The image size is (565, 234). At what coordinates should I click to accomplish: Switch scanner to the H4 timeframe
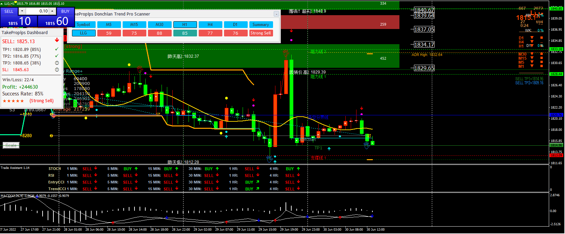click(x=210, y=25)
